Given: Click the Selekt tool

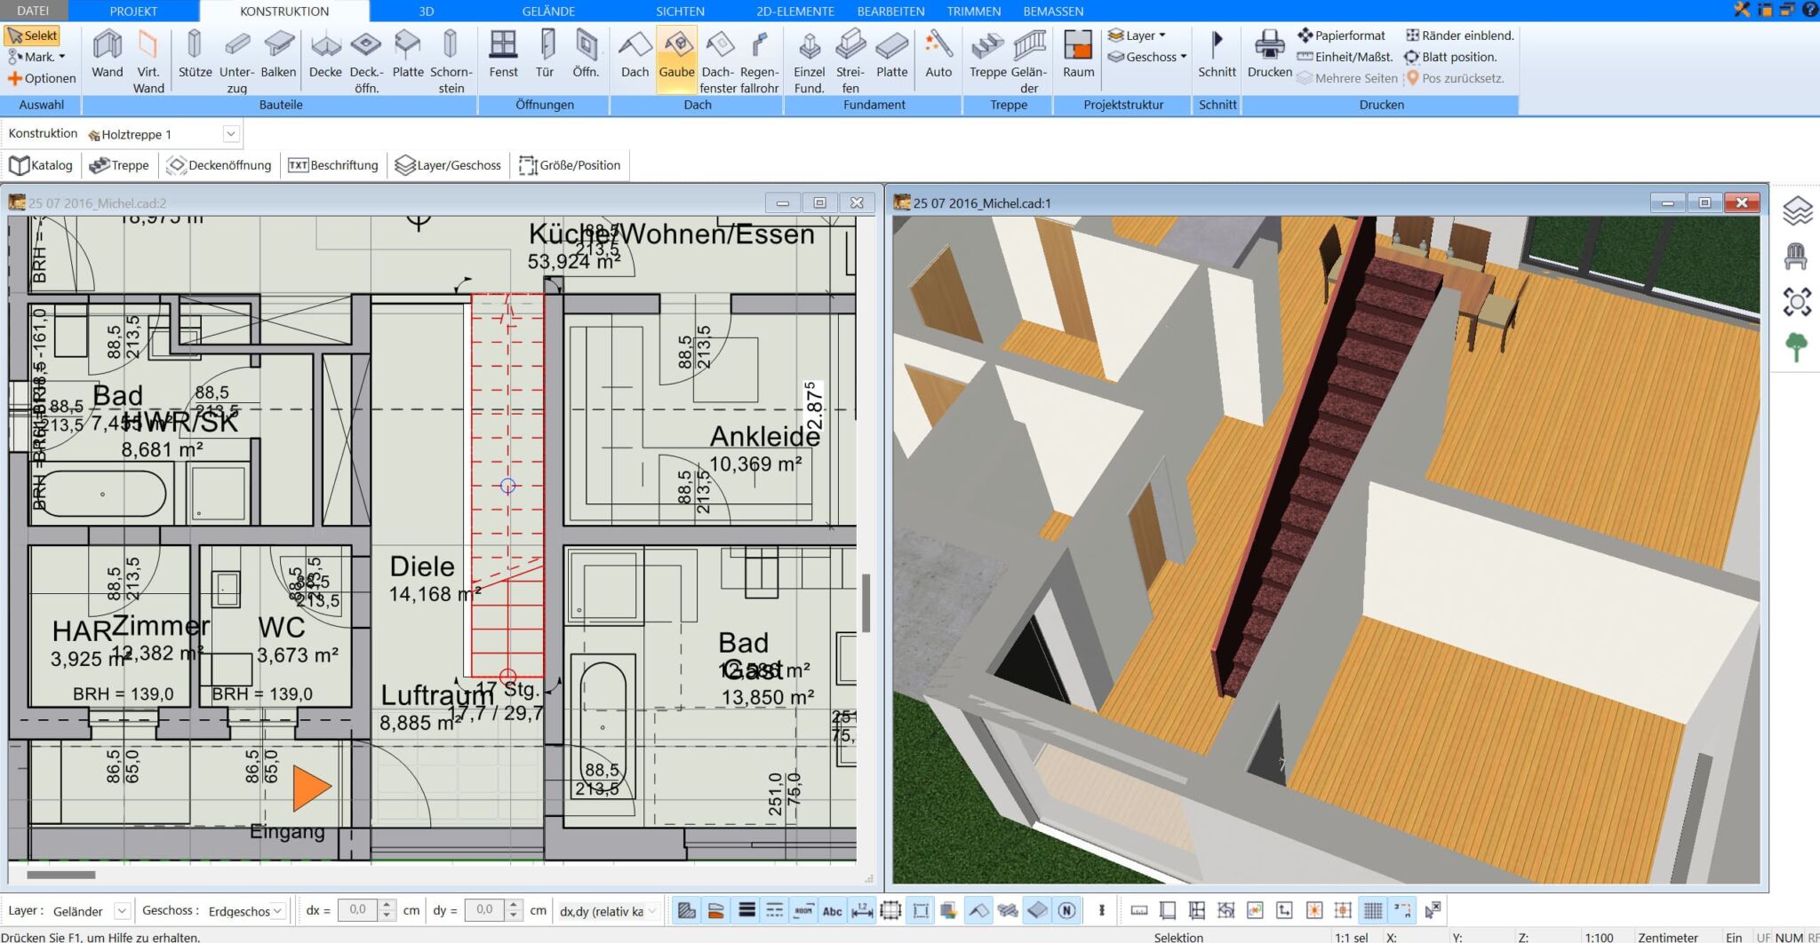Looking at the screenshot, I should pos(32,36).
